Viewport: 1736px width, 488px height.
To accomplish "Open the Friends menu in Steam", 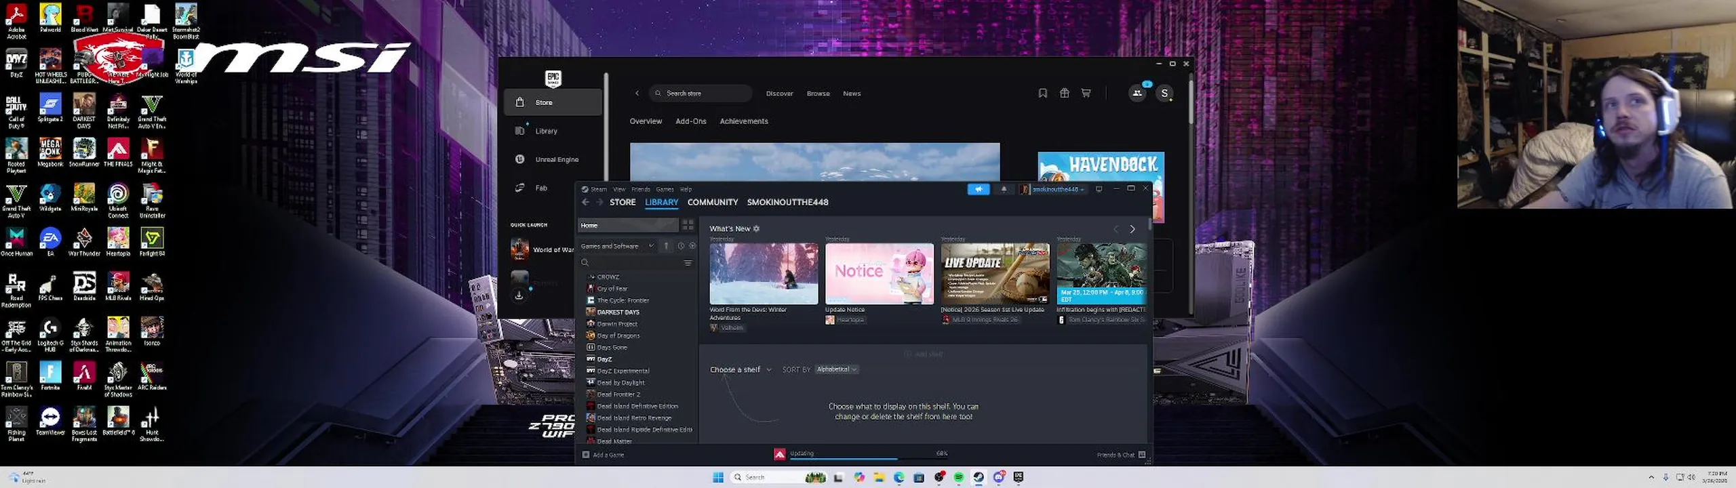I will (x=641, y=190).
